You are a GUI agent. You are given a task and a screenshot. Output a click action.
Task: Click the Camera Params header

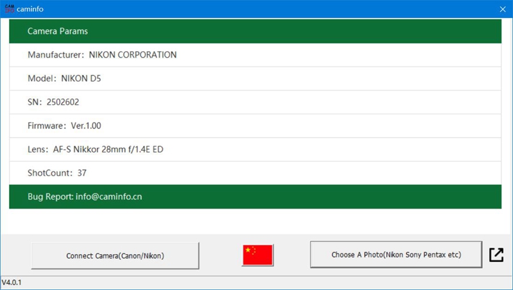tap(255, 31)
